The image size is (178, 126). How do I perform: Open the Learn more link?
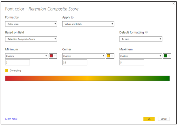pos(11,119)
